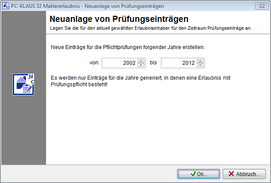Click the text 'Neue Einträge für die Pflichtprüfungen'
Image resolution: width=271 pixels, height=183 pixels.
(x=128, y=46)
